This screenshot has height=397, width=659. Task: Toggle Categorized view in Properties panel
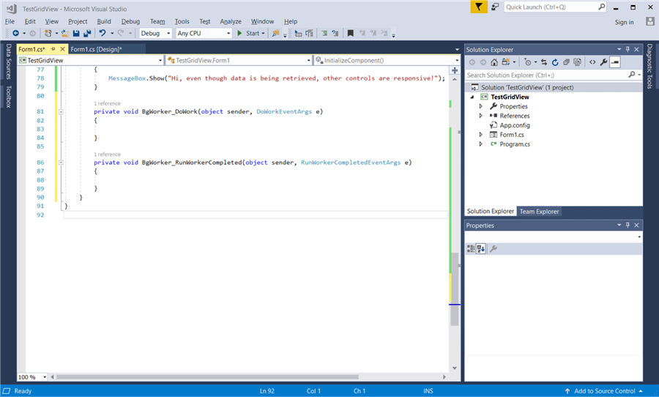[471, 249]
